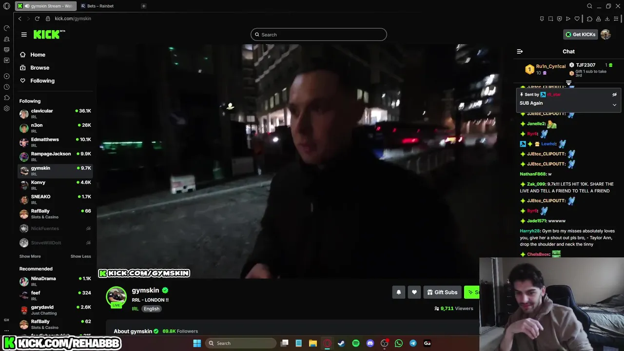The width and height of the screenshot is (624, 351).
Task: Collapse the chat panel
Action: (520, 51)
